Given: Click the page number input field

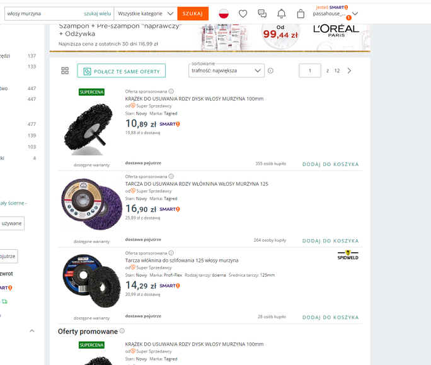Looking at the screenshot, I should [x=310, y=70].
